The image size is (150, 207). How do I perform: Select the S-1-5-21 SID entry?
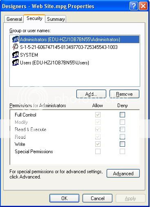click(69, 47)
